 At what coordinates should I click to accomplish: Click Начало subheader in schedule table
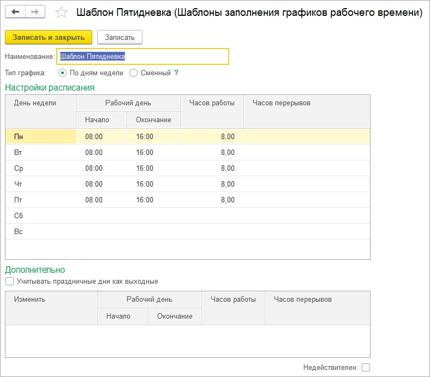coord(101,120)
